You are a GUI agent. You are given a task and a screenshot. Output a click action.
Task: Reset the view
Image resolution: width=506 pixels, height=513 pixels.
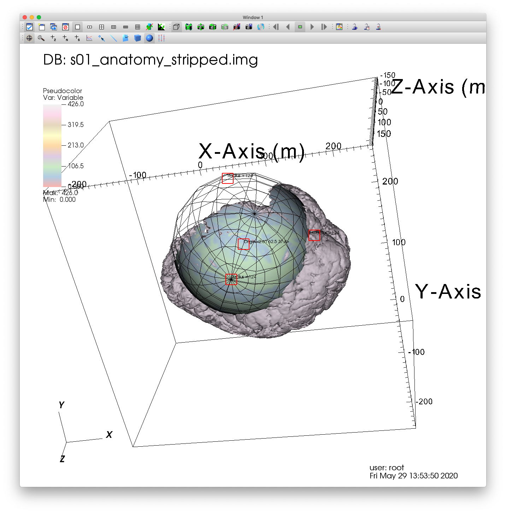click(189, 27)
